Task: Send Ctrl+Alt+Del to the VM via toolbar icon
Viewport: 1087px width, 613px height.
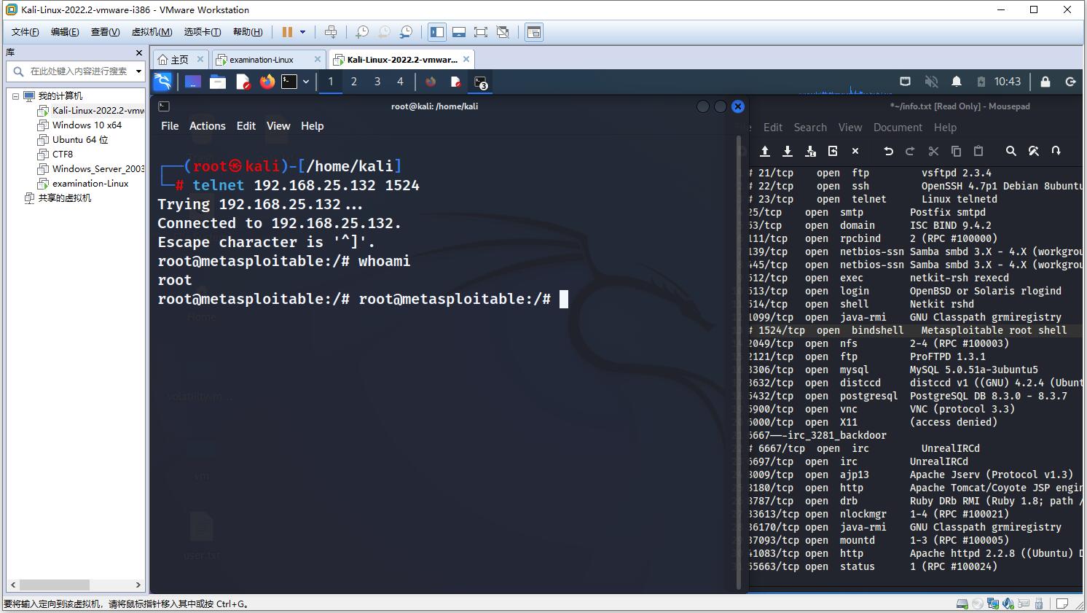Action: point(331,32)
